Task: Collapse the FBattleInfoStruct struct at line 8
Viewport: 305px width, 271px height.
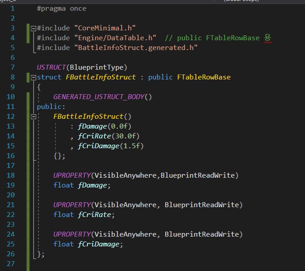Action: (x=33, y=78)
